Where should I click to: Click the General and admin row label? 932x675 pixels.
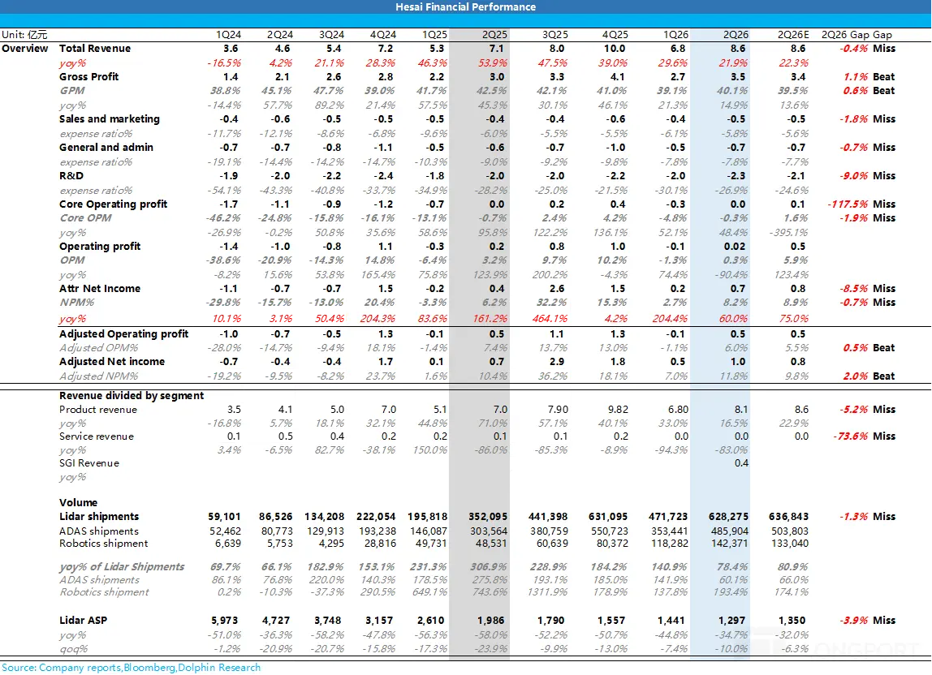click(x=106, y=148)
